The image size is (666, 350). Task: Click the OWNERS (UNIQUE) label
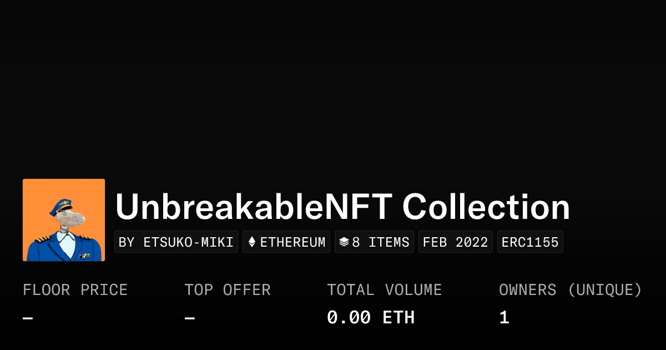570,290
